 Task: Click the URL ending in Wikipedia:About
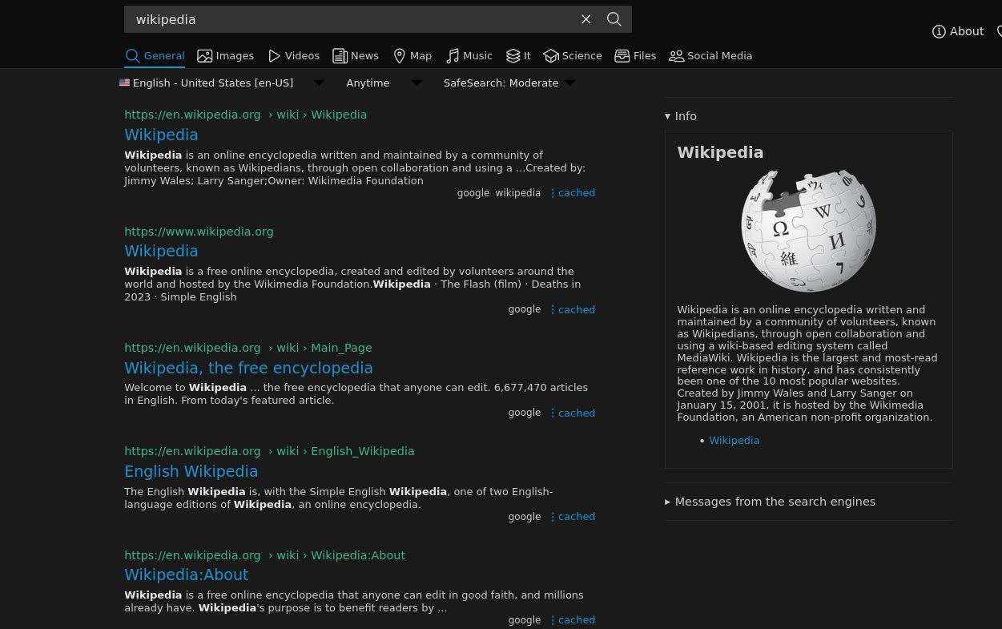(264, 555)
